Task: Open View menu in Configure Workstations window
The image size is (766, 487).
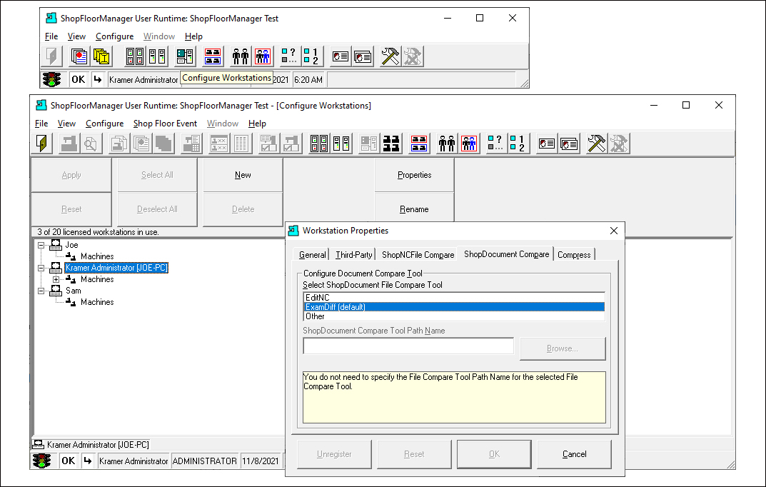Action: click(66, 124)
